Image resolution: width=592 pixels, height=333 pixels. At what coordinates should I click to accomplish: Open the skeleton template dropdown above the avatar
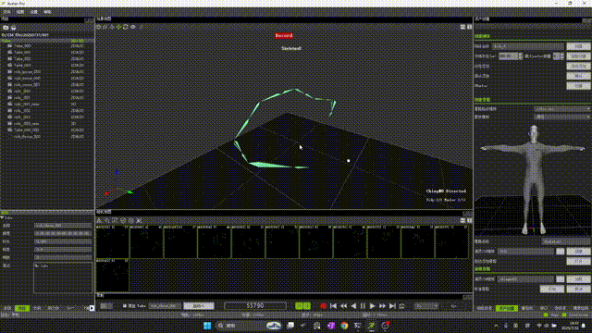coord(561,109)
